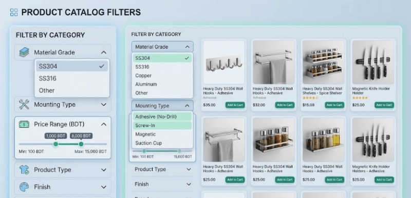The image size is (411, 198).
Task: Select SS316 in the product-grid filter list
Action: point(162,67)
